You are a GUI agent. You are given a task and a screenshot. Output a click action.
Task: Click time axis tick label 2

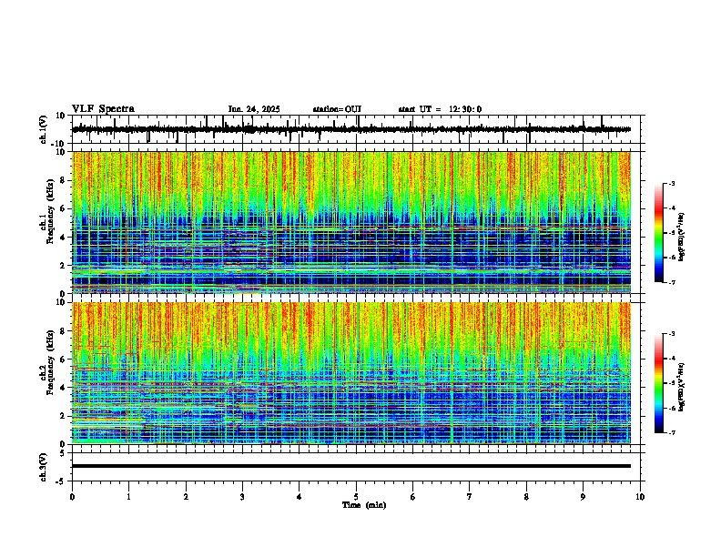click(x=186, y=497)
